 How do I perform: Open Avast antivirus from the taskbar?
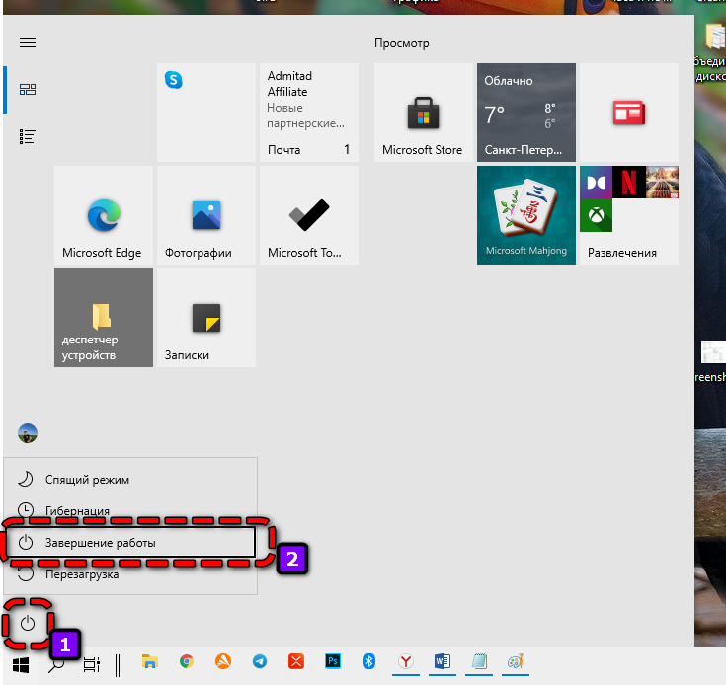tap(223, 662)
